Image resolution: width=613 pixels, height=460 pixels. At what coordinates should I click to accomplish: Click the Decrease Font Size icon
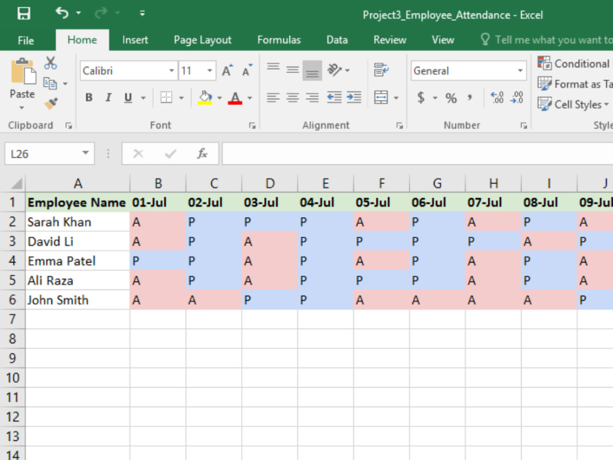(x=247, y=71)
